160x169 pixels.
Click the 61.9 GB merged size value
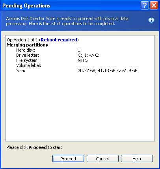pos(130,71)
